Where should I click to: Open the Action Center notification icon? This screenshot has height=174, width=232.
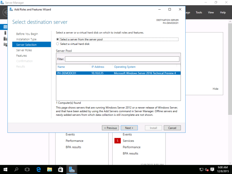pyautogui.click(x=212, y=169)
